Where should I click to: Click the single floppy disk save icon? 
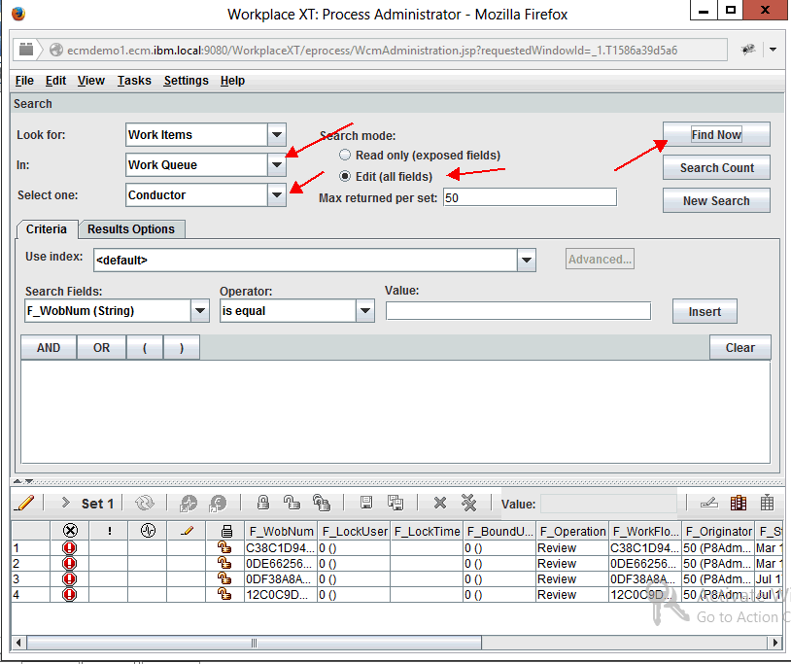click(366, 503)
